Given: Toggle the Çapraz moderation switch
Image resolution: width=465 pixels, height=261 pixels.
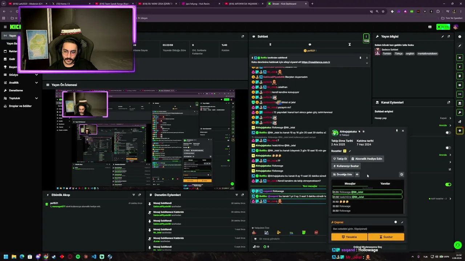Looking at the screenshot, I should coord(396,222).
